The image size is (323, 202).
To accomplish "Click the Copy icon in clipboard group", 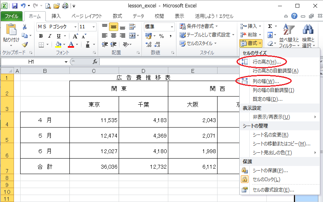I will click(25, 36).
